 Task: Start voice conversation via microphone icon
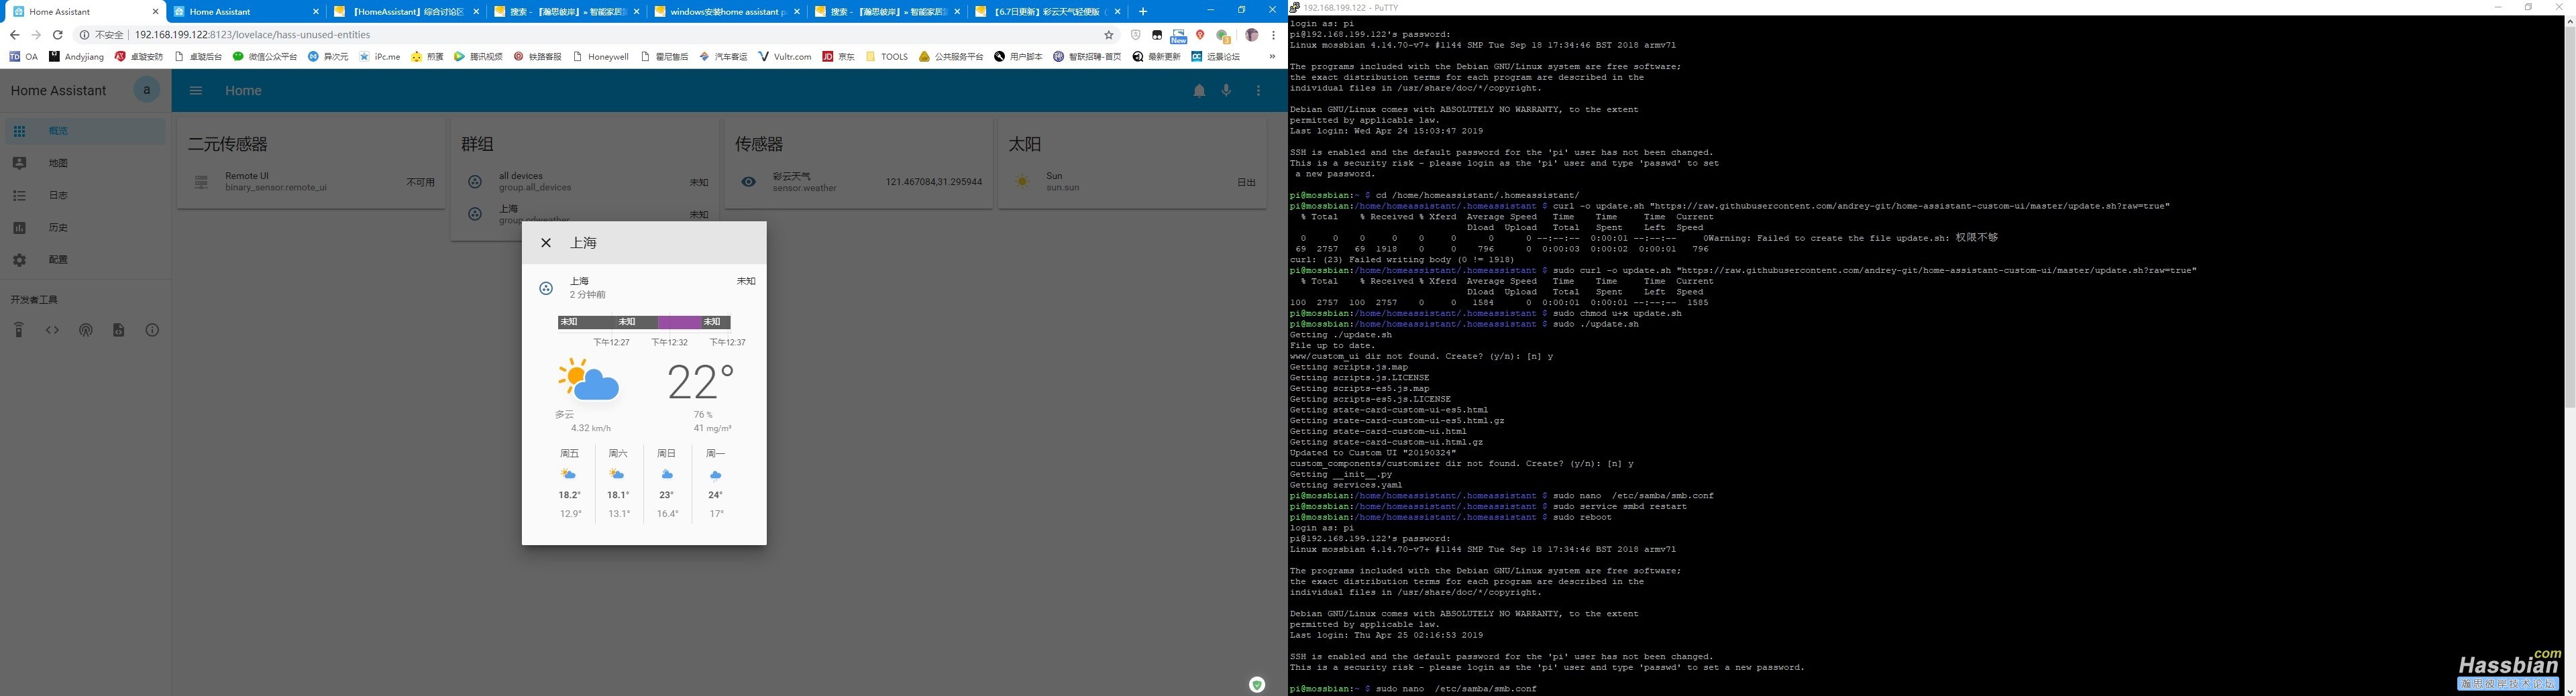tap(1226, 91)
